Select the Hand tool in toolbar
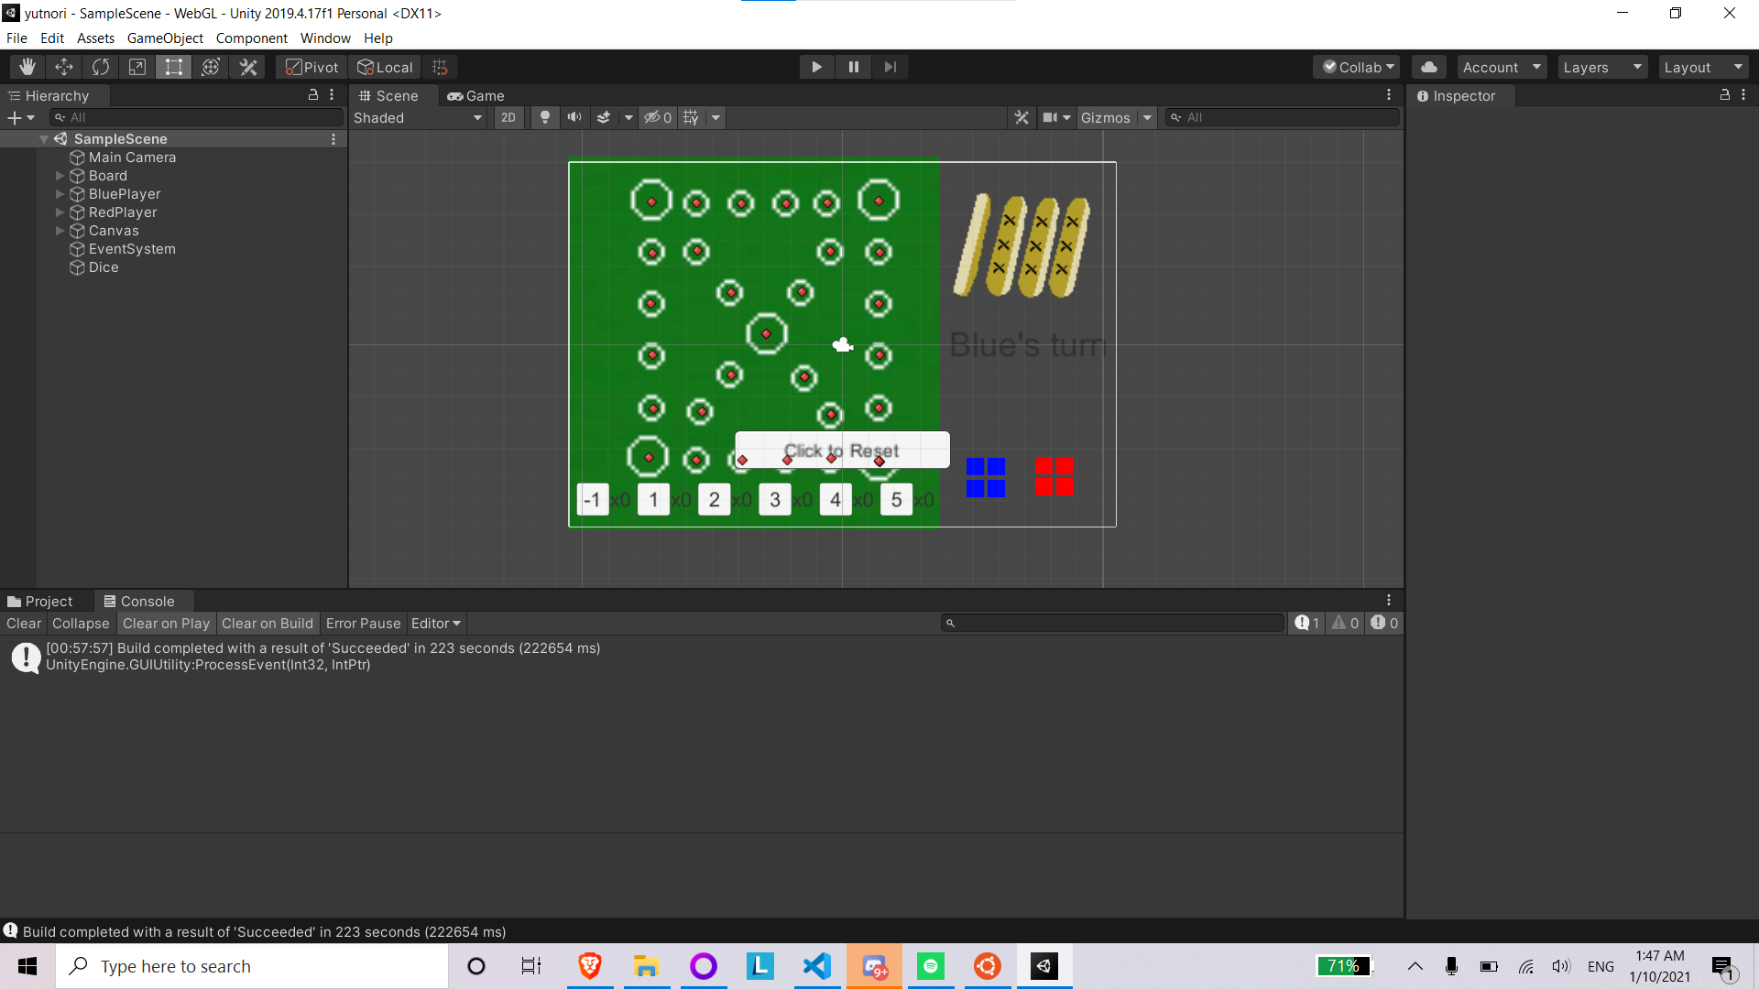This screenshot has height=989, width=1759. point(27,67)
